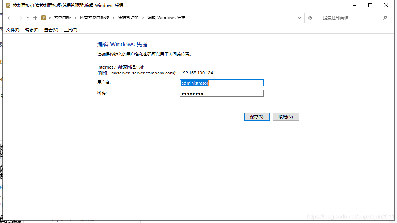Click the control panel icon in address bar
Image resolution: width=397 pixels, height=223 pixels.
click(x=44, y=18)
